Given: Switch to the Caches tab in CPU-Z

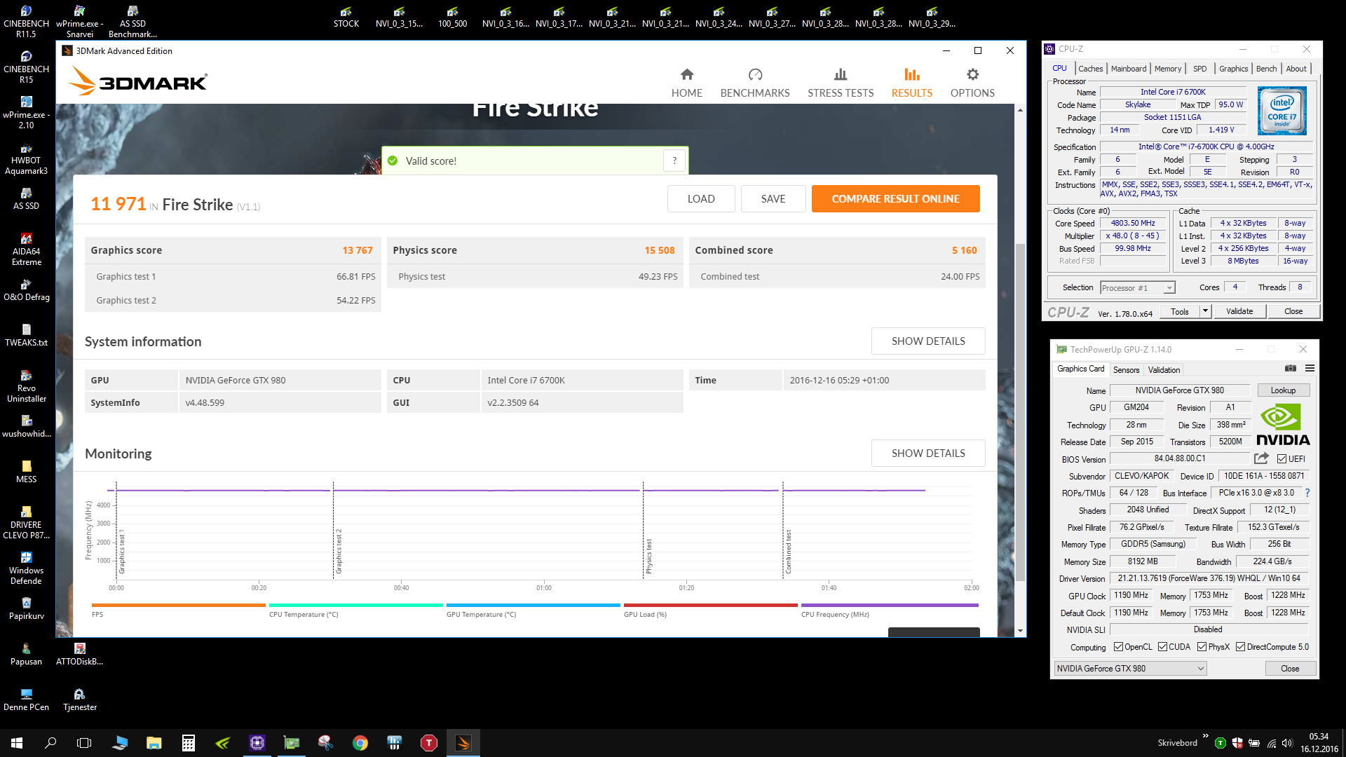Looking at the screenshot, I should (1090, 69).
